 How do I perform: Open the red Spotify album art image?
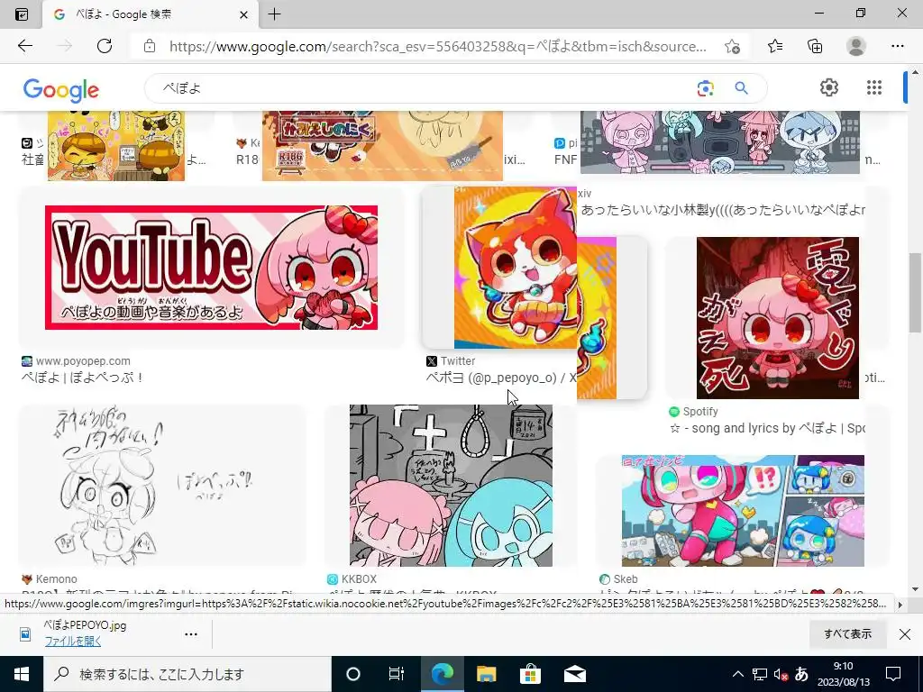coord(778,318)
